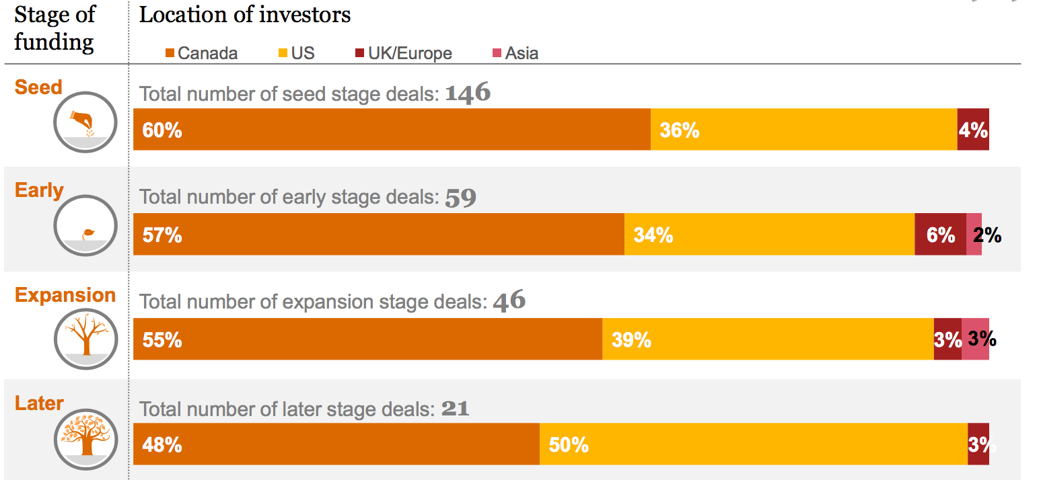This screenshot has height=484, width=1039.
Task: Select the Expansion stage label
Action: click(65, 295)
